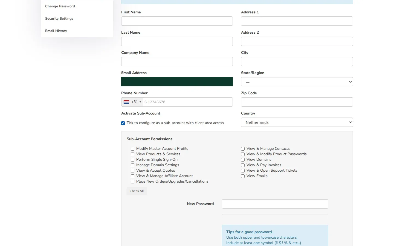Open Change Password in sidebar

click(x=60, y=6)
